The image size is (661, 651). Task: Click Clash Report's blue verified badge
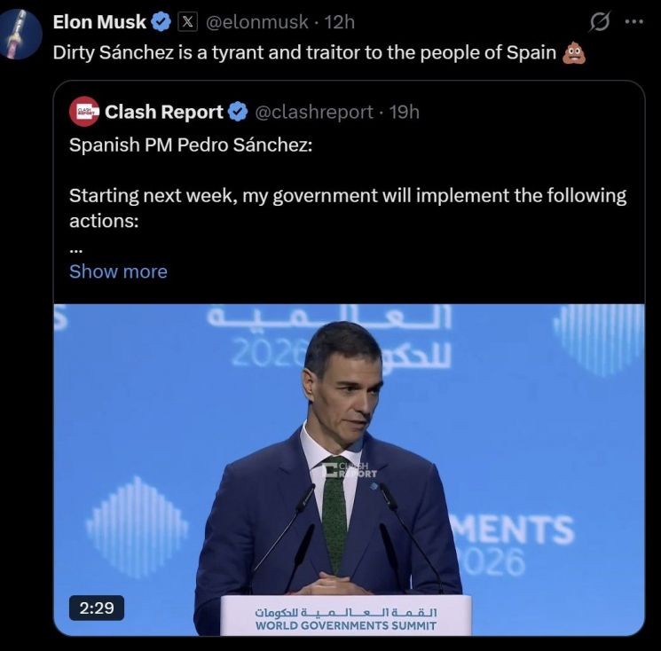coord(238,112)
